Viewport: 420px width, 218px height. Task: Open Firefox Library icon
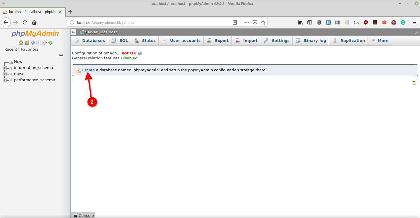(x=300, y=22)
